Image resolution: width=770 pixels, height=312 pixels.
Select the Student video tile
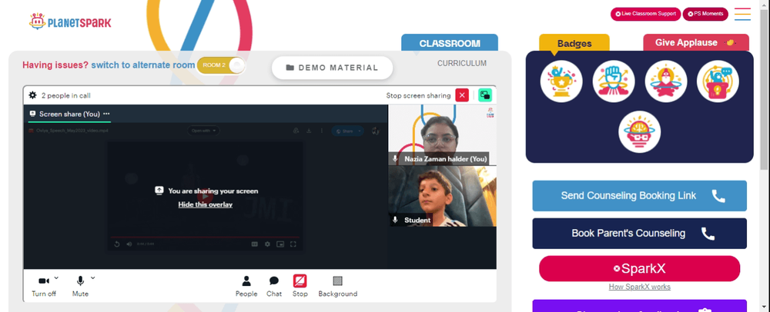[442, 197]
